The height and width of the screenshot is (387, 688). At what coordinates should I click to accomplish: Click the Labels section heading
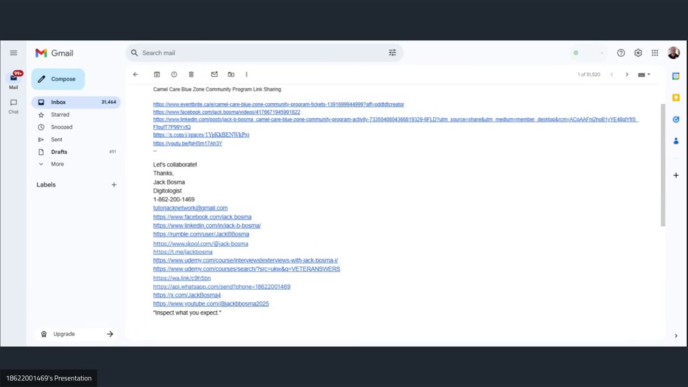tap(46, 184)
